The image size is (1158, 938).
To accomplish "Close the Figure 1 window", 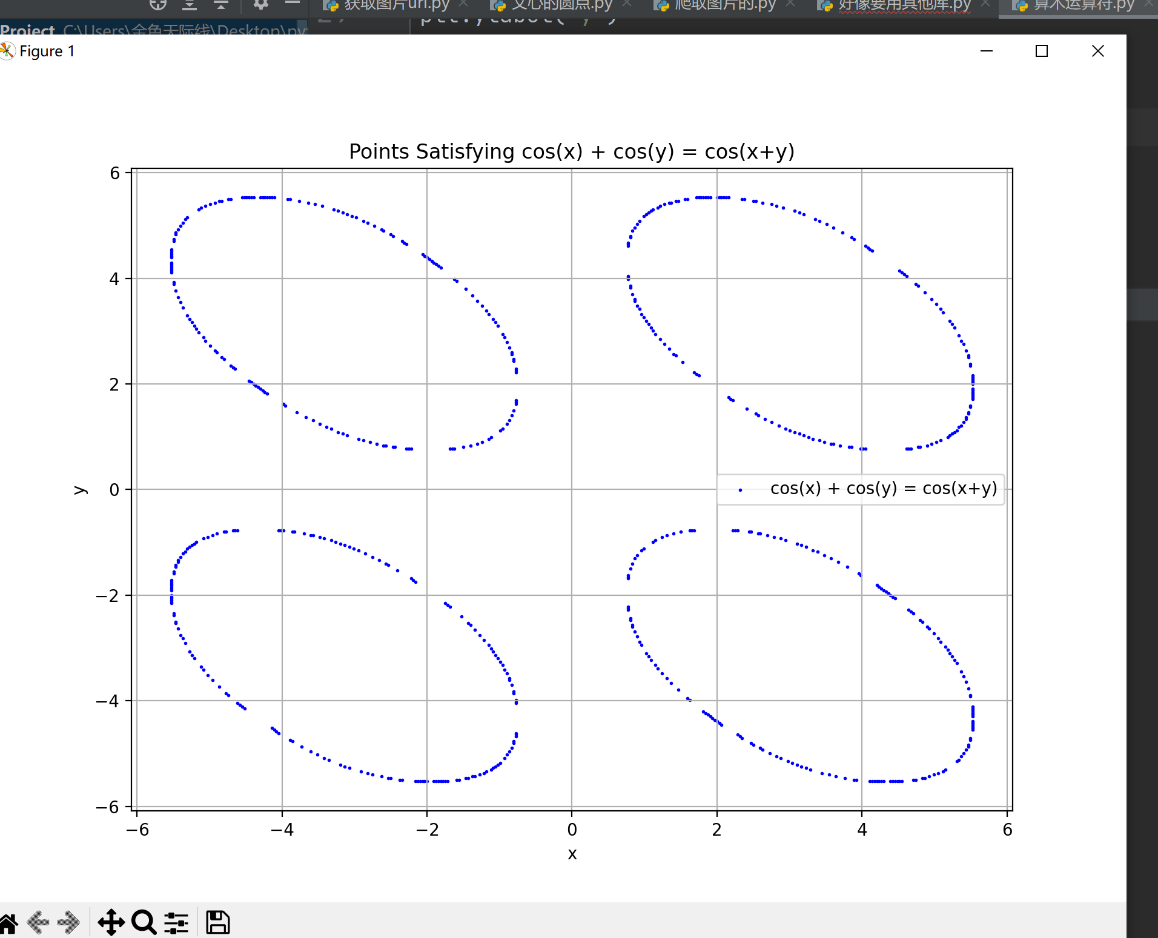I will click(1098, 51).
